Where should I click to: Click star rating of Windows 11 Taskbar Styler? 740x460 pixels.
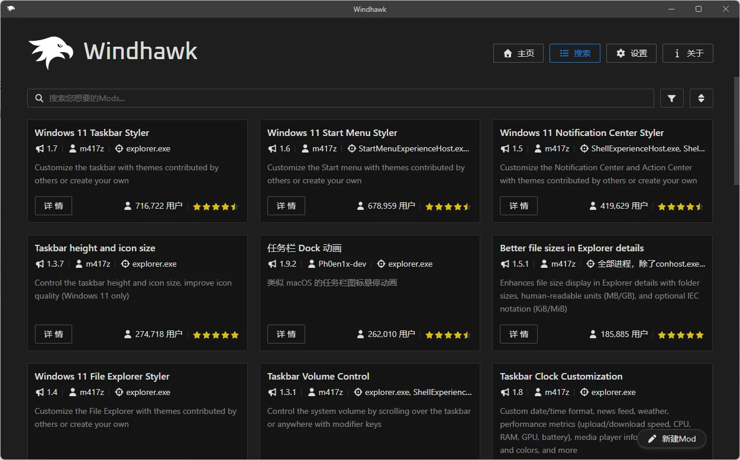216,206
